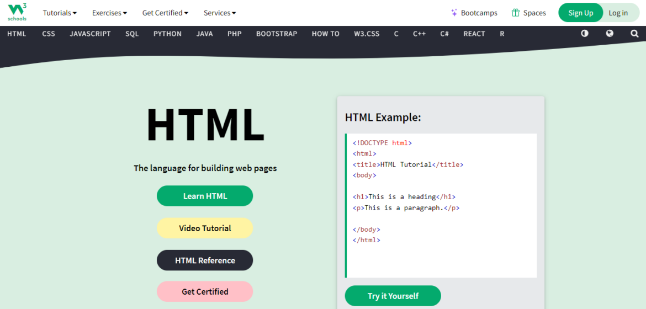Click the Log in button
The height and width of the screenshot is (309, 646).
click(x=618, y=13)
